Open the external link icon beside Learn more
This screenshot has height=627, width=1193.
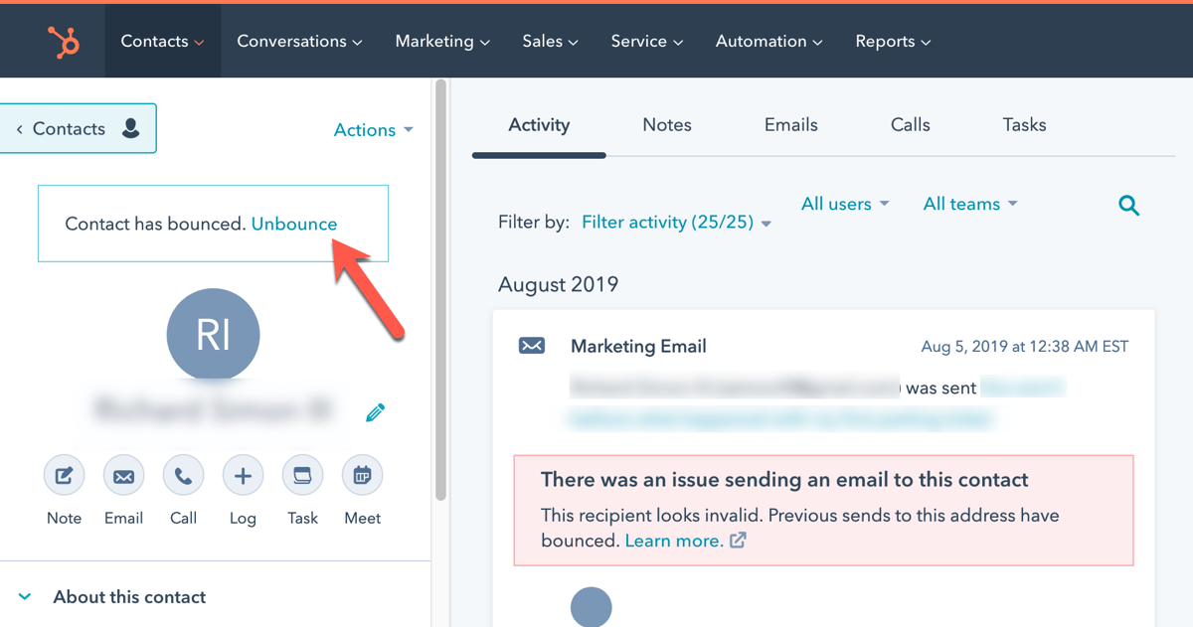pyautogui.click(x=736, y=542)
